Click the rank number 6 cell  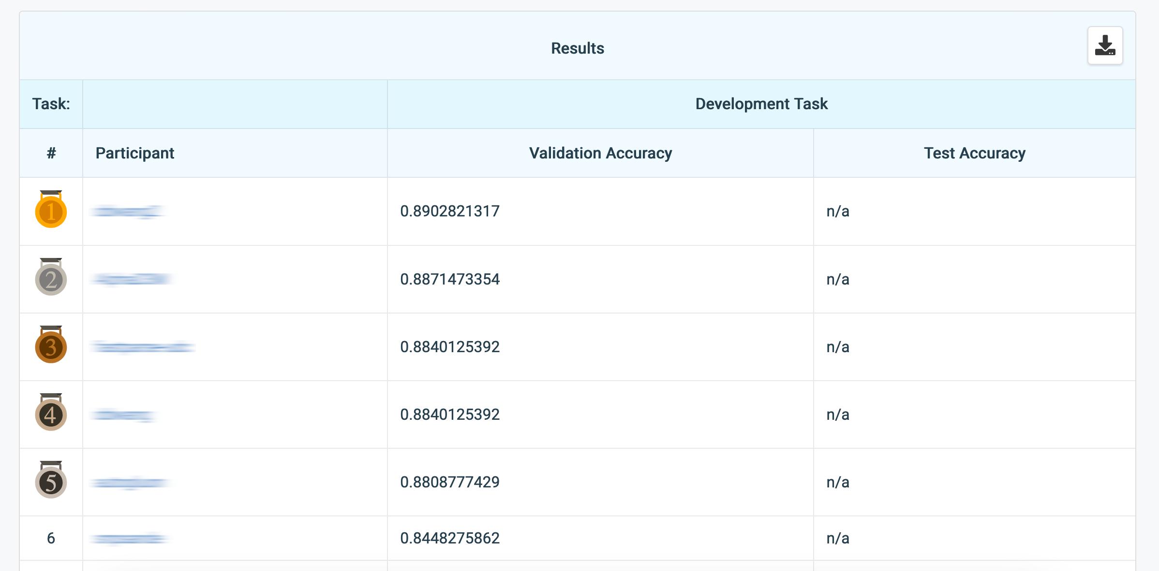tap(51, 538)
